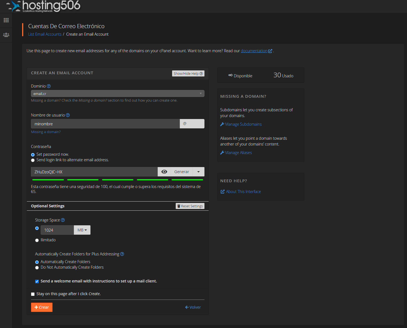Click the green password strength meter
Viewport: 407px width, 328px height.
(x=118, y=179)
